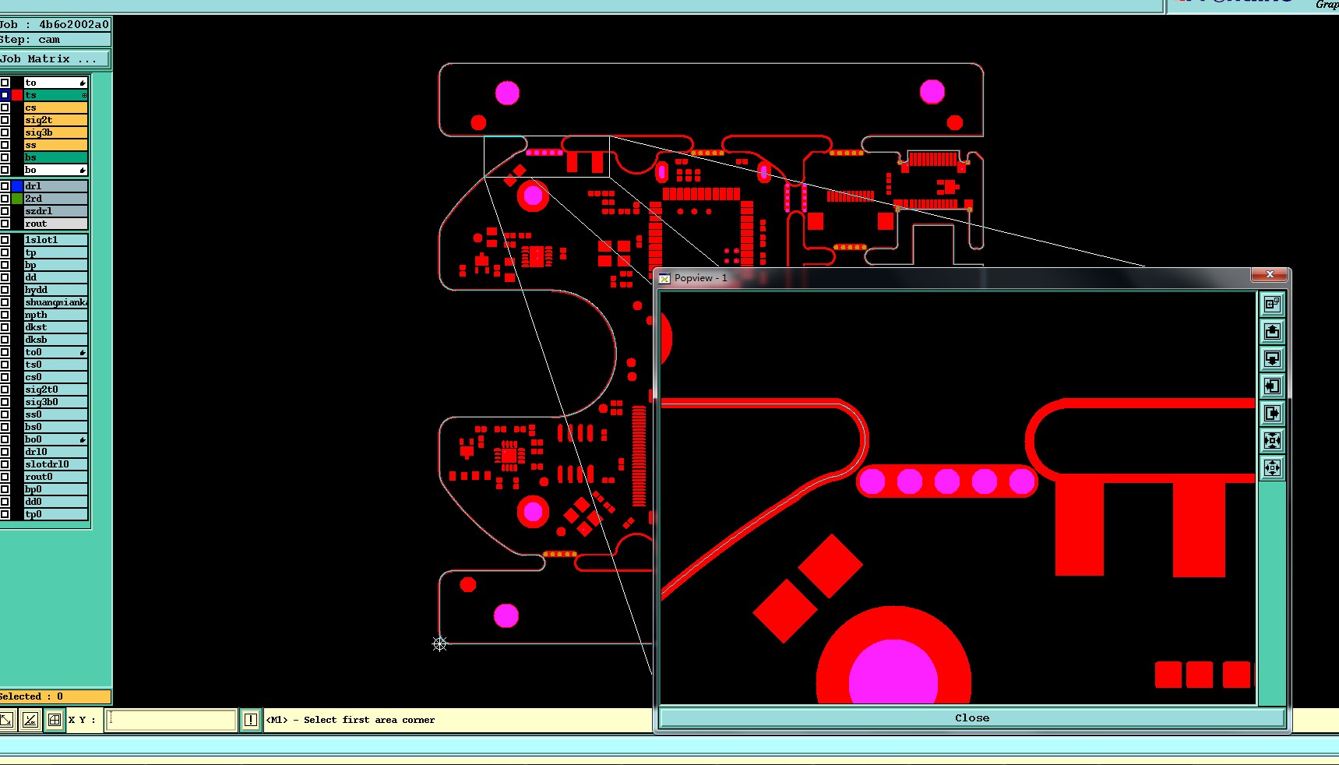Select the szdrl layer row
Screen dimensions: 1339x765
(55, 211)
